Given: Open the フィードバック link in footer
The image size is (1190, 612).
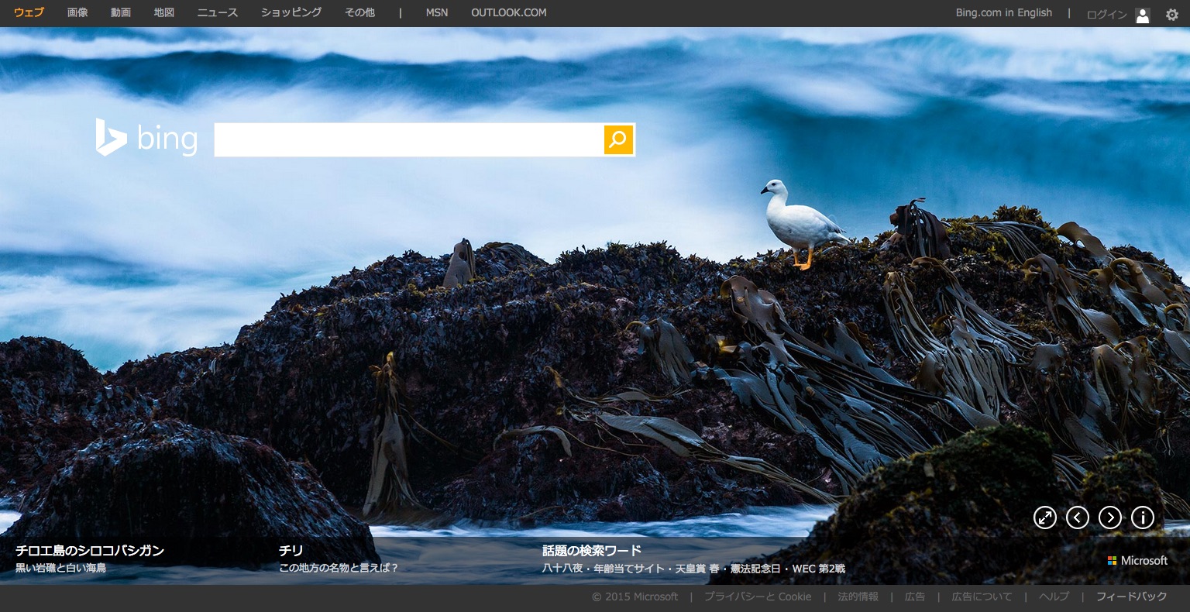Looking at the screenshot, I should pyautogui.click(x=1131, y=597).
